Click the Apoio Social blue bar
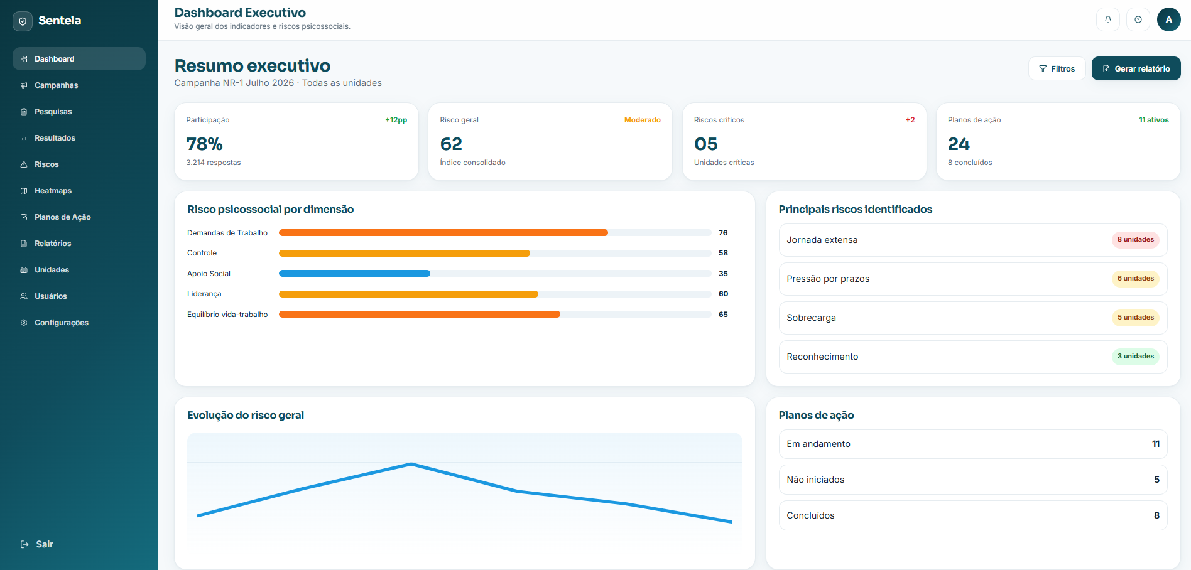Viewport: 1191px width, 570px height. (354, 274)
